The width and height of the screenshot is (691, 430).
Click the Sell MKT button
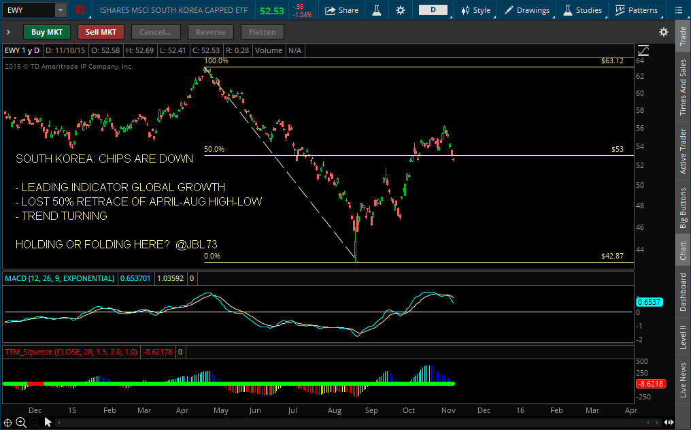(101, 32)
